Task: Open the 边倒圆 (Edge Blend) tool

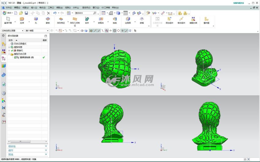Action: click(x=128, y=19)
